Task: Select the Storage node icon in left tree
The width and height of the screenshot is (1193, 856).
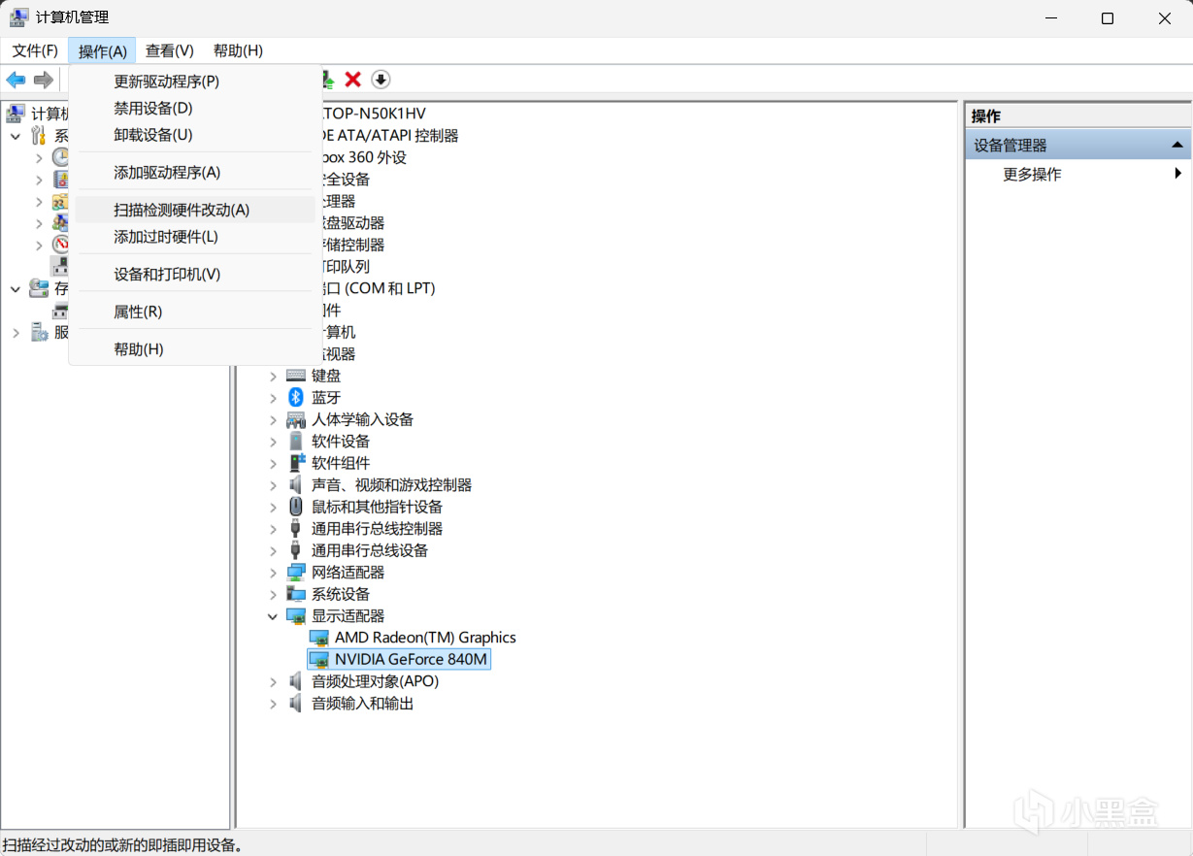Action: click(38, 288)
